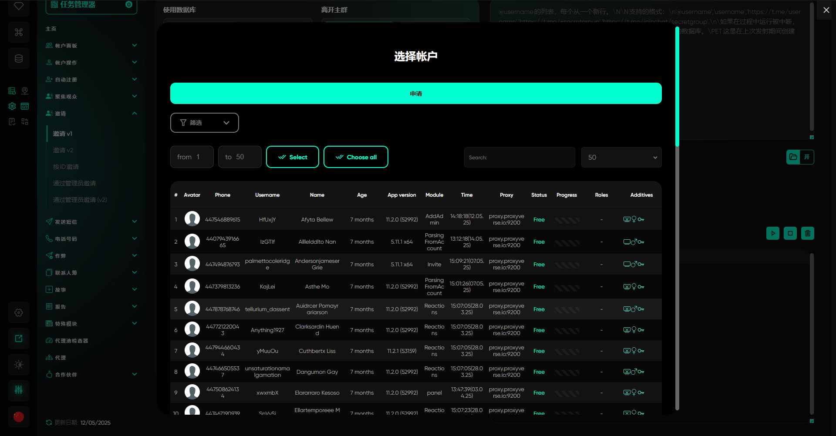Open the 邀请 v2 menu item

(x=63, y=150)
